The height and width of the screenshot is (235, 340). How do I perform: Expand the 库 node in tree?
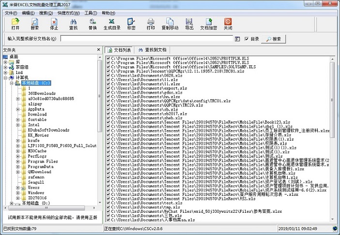(x=5, y=62)
